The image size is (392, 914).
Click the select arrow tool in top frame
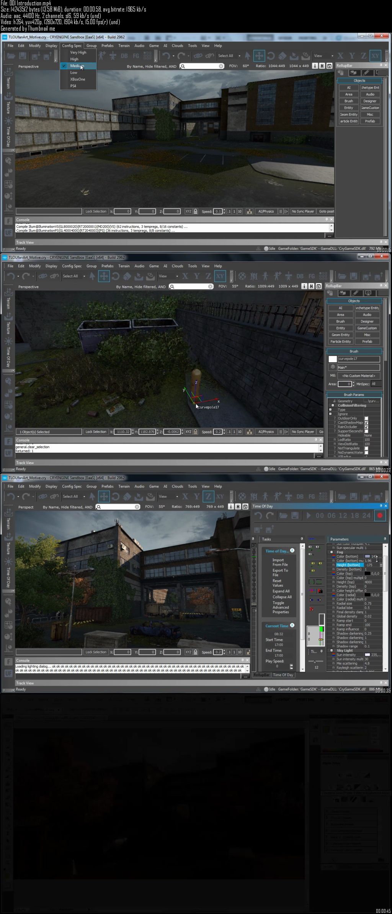point(247,56)
